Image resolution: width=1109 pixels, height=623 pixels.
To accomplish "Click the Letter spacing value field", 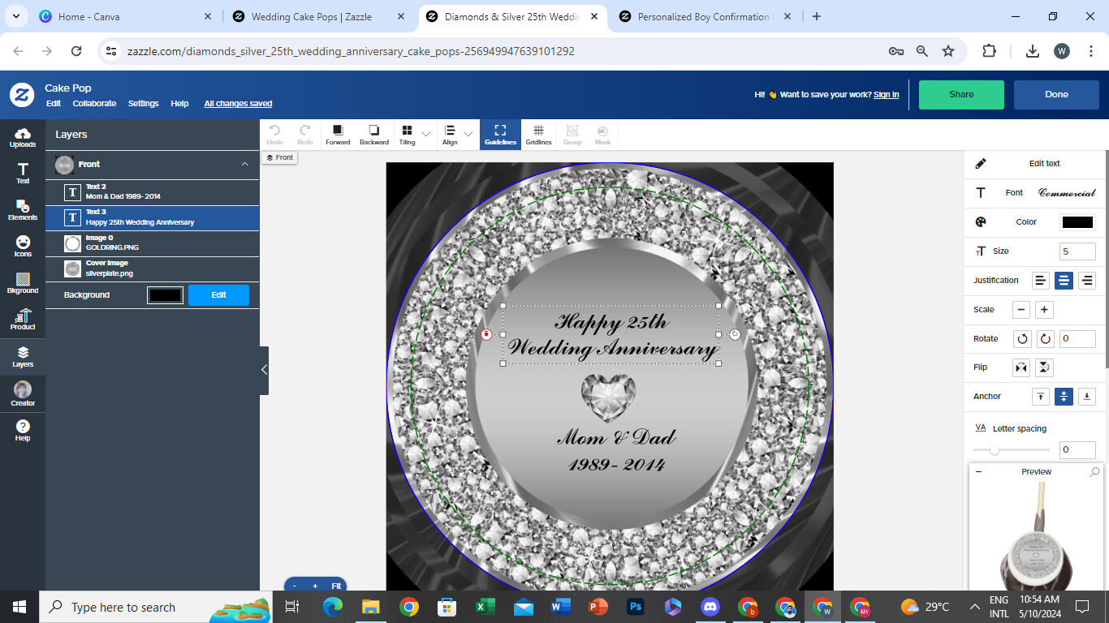I will tap(1077, 449).
